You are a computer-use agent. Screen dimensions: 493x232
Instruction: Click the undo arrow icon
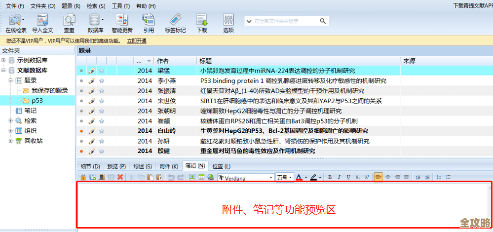[x=171, y=177]
